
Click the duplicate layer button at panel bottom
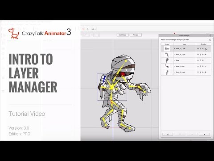point(168,134)
